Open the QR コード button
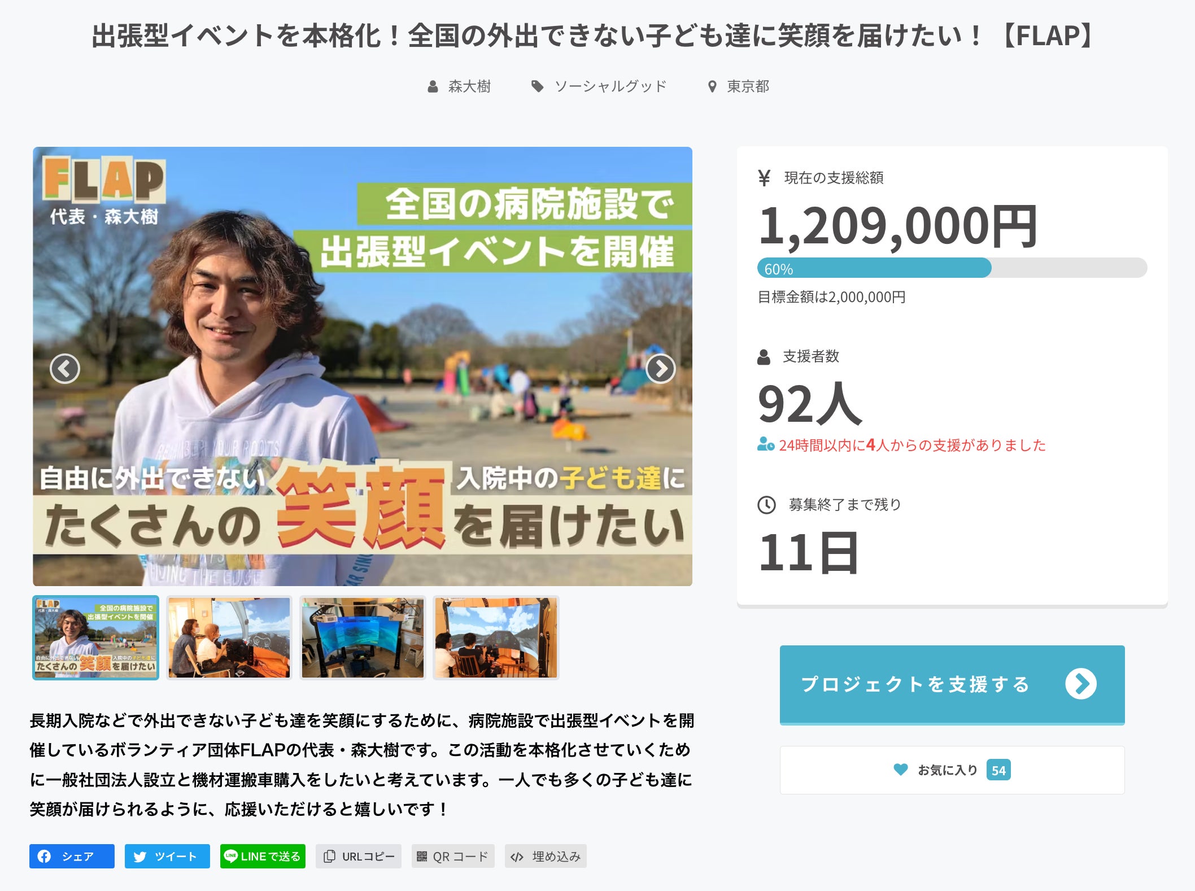Screen dimensions: 1195x891 [x=453, y=856]
